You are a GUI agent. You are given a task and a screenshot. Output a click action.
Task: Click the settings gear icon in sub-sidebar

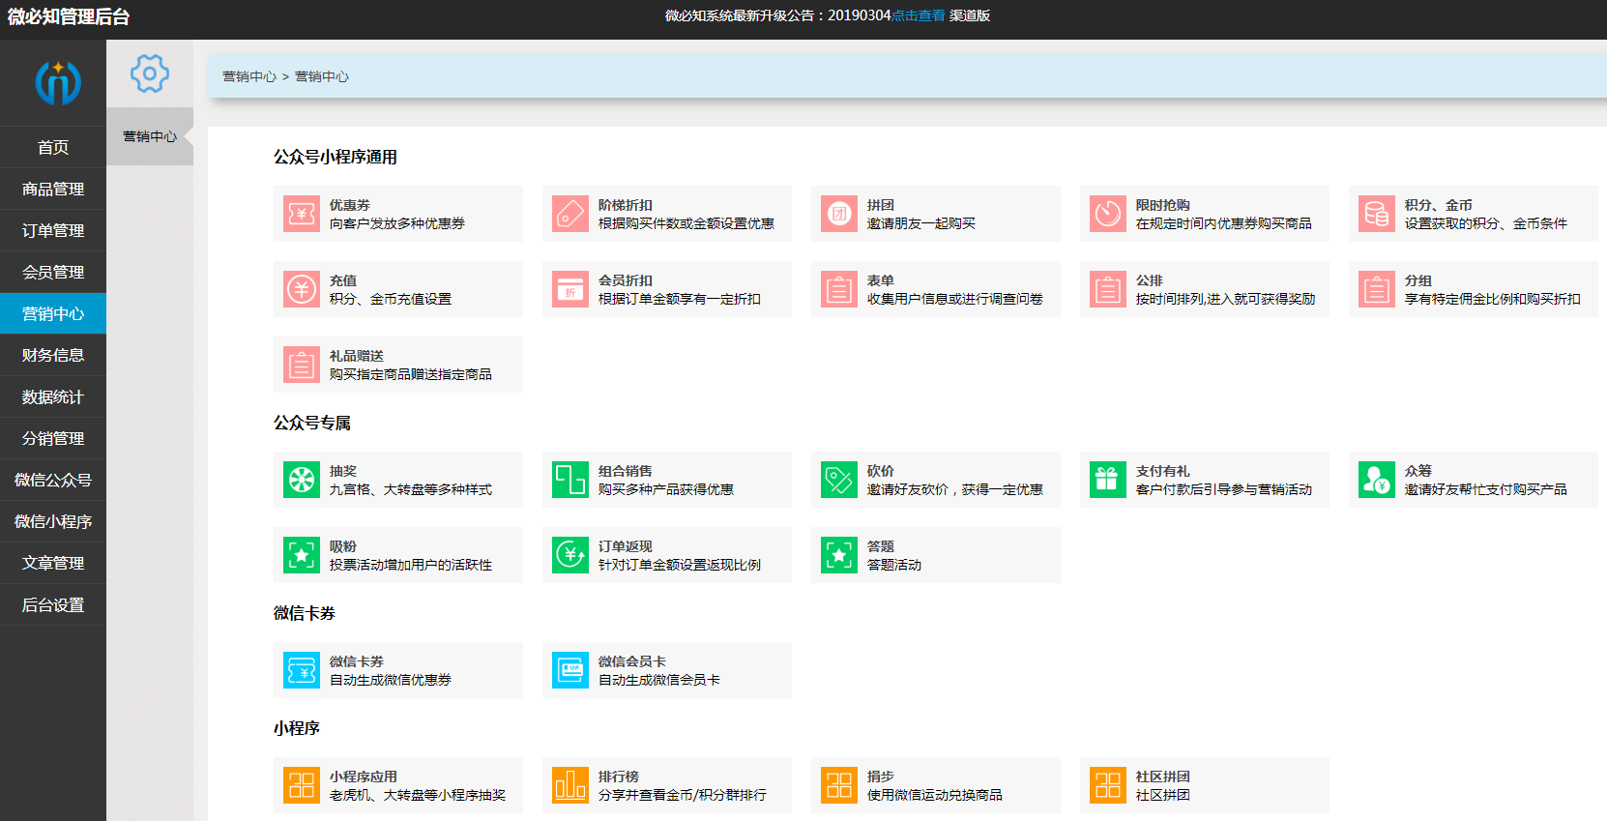pos(150,73)
